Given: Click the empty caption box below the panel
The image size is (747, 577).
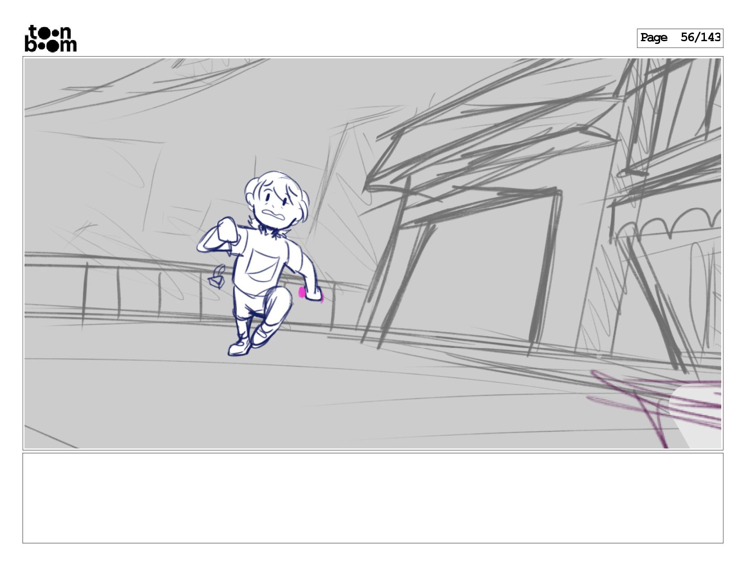Looking at the screenshot, I should point(373,498).
